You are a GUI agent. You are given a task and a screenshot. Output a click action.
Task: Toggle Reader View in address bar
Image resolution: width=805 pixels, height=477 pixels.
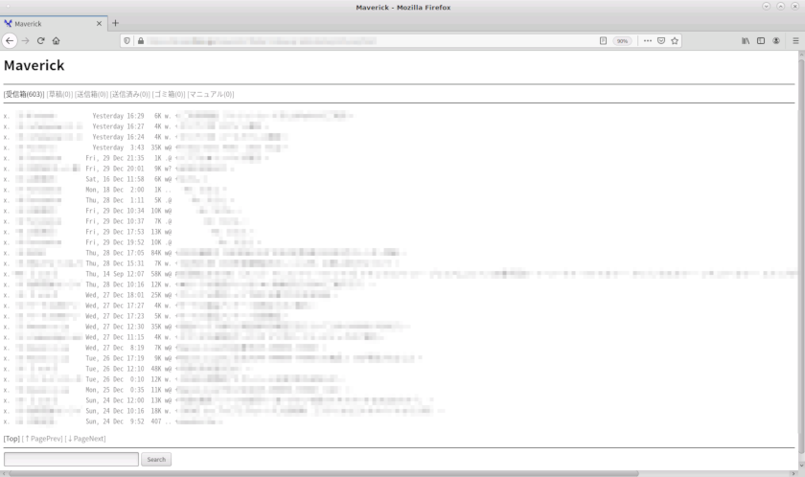(x=603, y=41)
